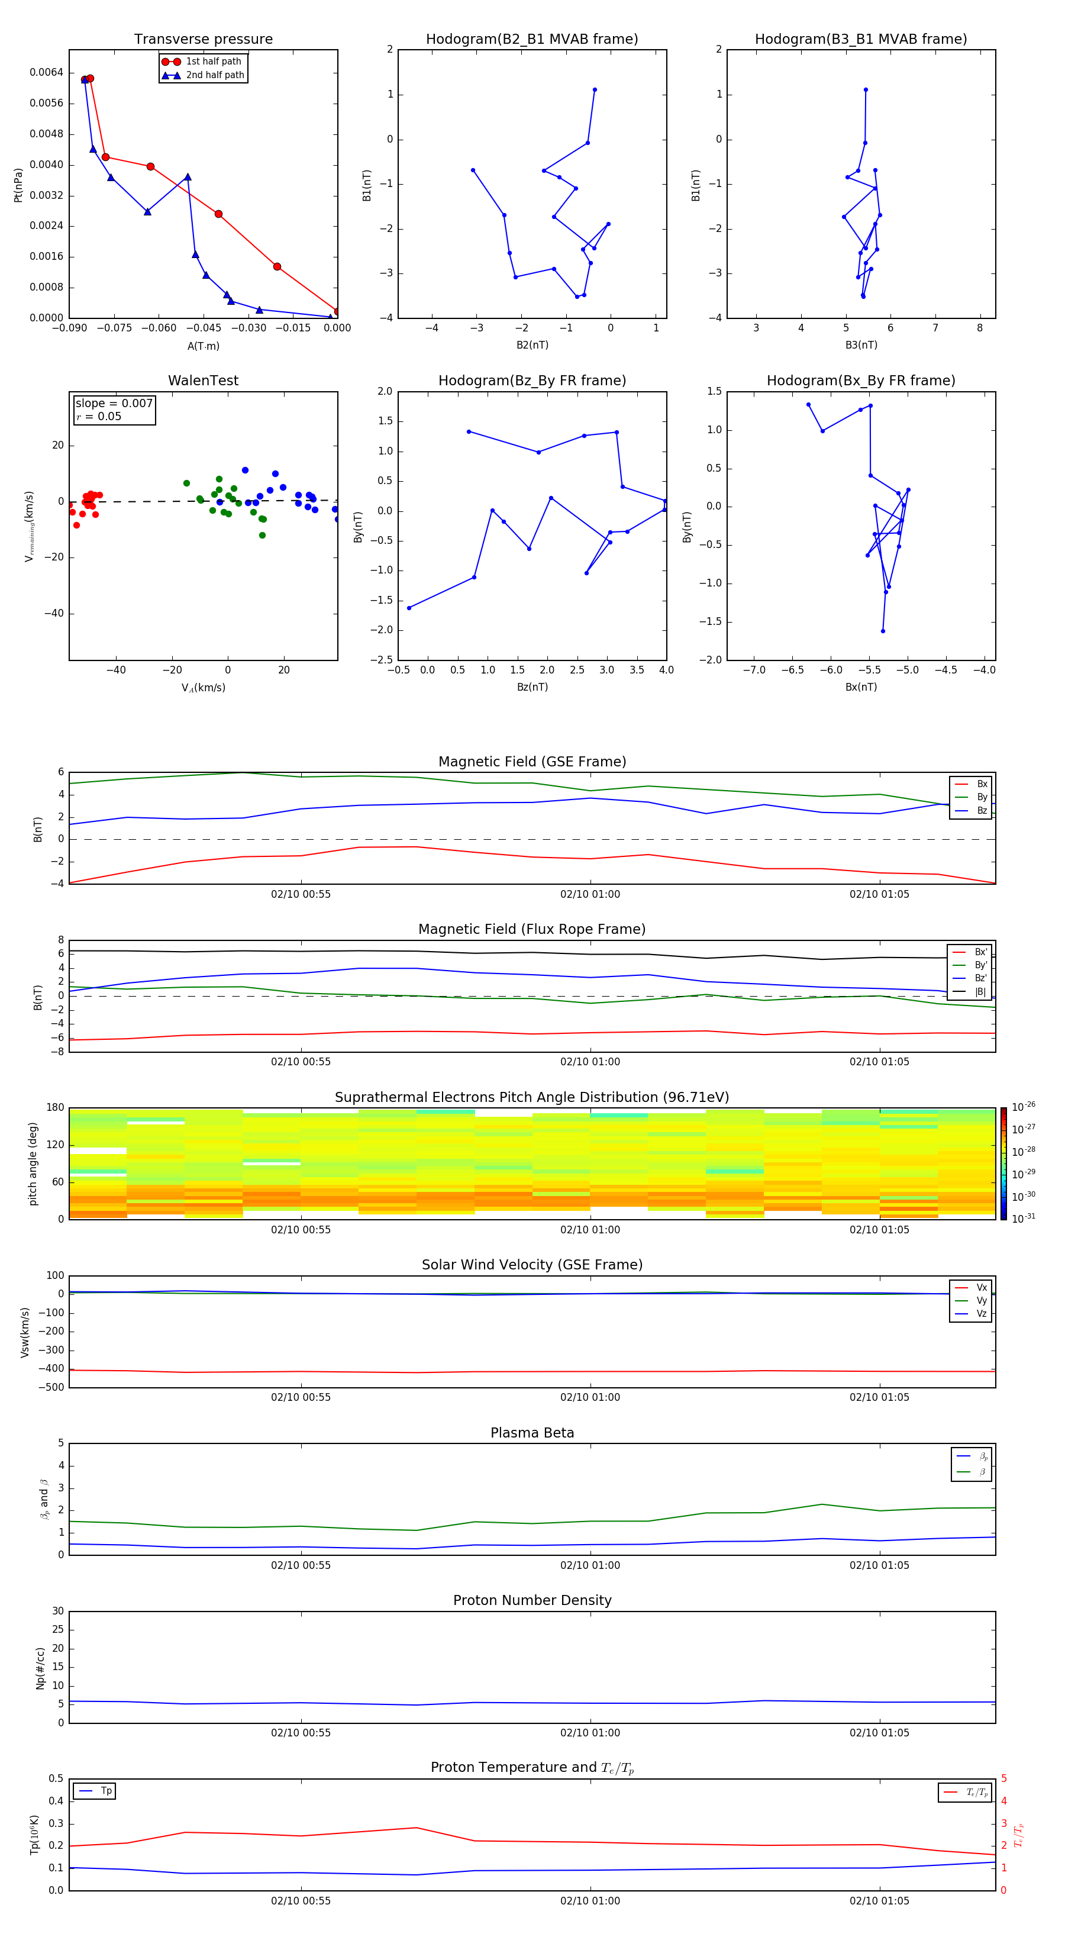Image resolution: width=1065 pixels, height=1953 pixels.
Task: Click the 'r = 0.05' annotation
Action: point(99,416)
